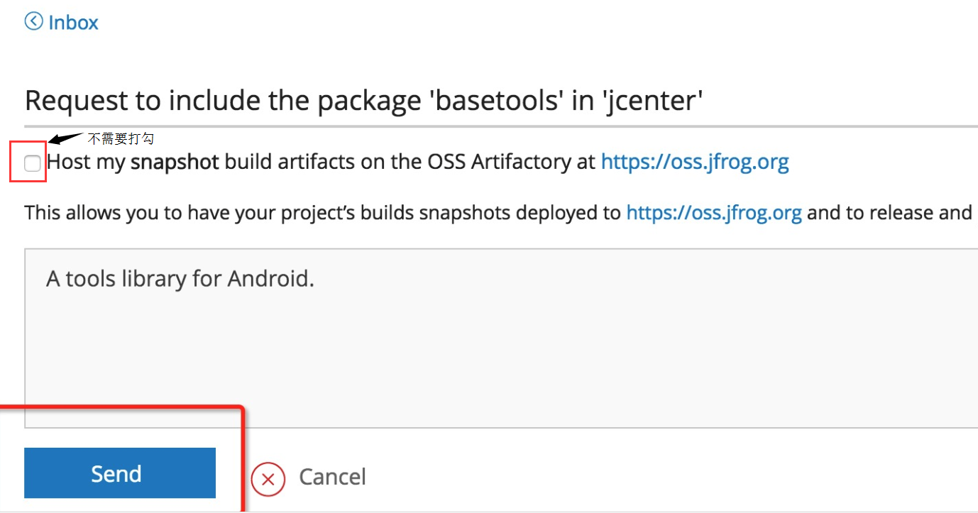Click the "Host my" label text
Screen dimensions: 978x513
[87, 162]
